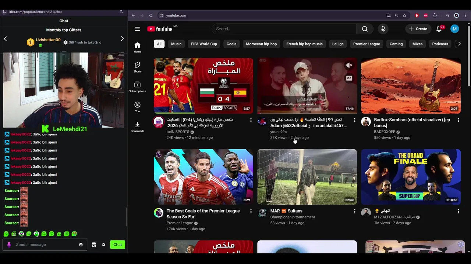
Task: Open options for Premier League goals video
Action: [x=251, y=211]
